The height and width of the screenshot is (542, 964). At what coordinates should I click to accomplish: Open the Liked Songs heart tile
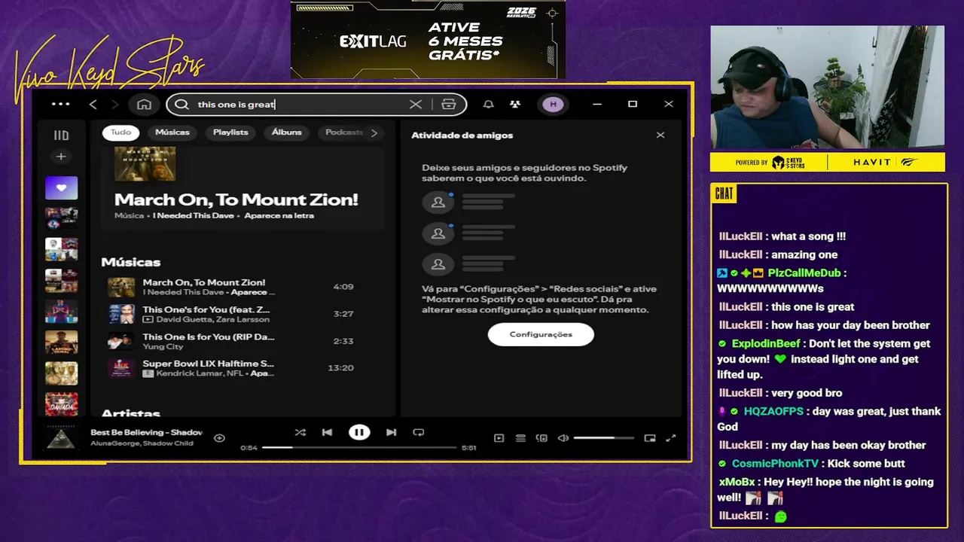[61, 187]
